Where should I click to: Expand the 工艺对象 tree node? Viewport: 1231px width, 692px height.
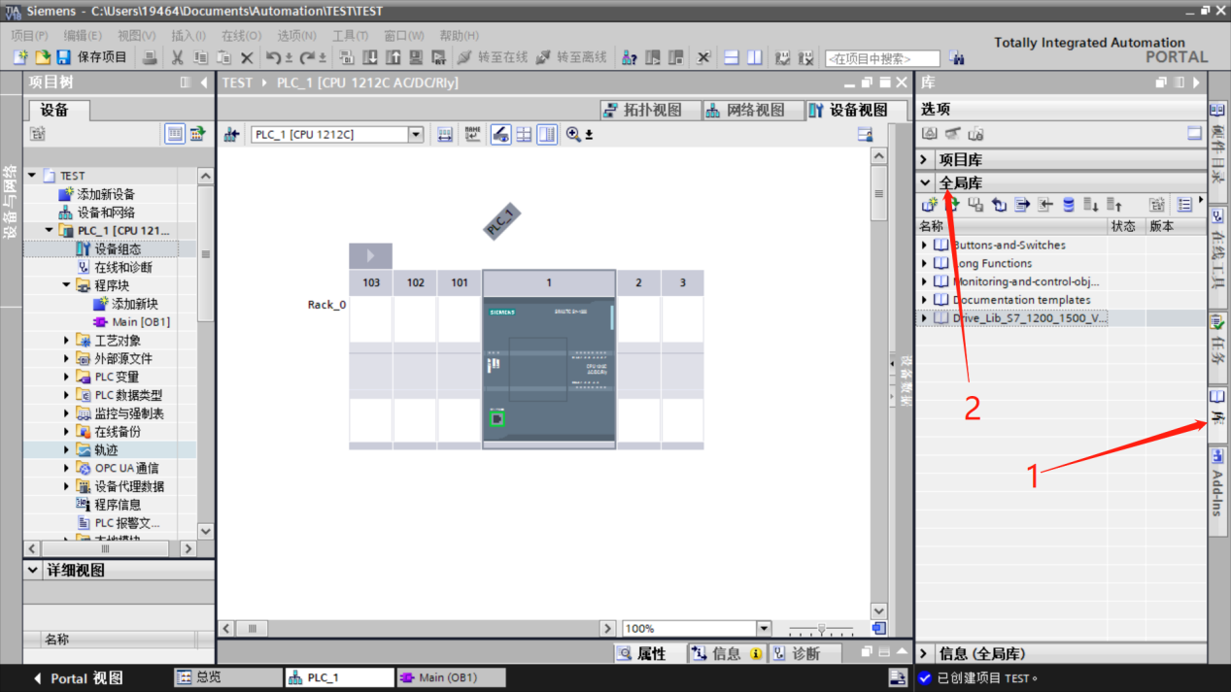67,341
